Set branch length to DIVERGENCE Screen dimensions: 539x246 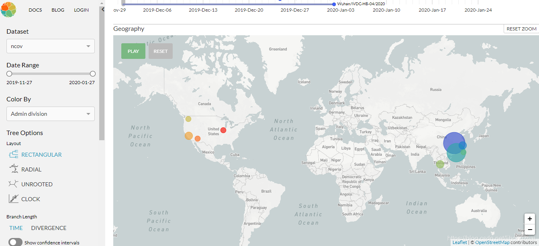coord(49,228)
